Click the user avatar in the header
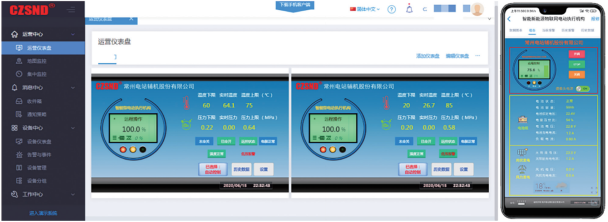 tap(477, 10)
